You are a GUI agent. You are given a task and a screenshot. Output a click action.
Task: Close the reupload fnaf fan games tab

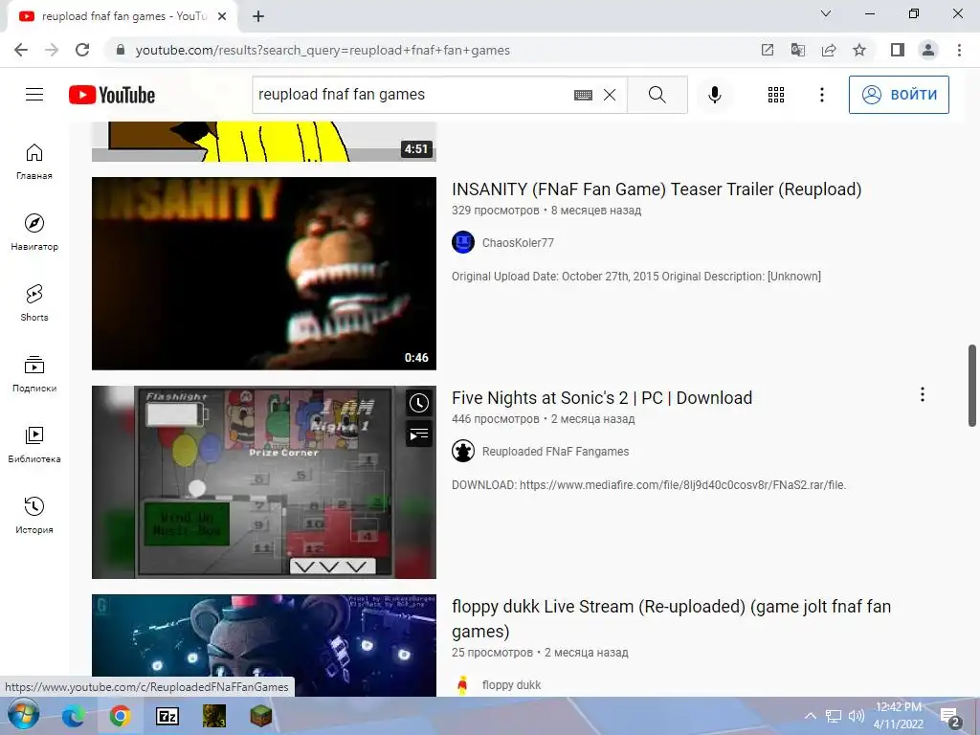click(x=222, y=16)
